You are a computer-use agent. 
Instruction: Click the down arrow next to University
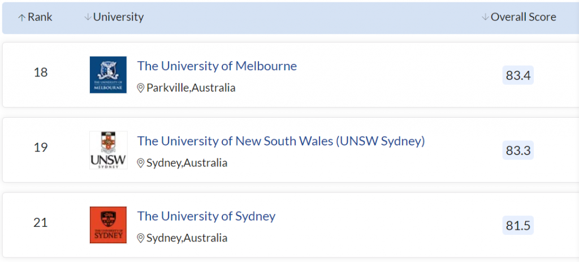tap(88, 18)
